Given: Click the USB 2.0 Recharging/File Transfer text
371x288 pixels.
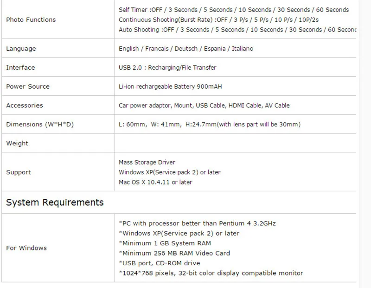Looking at the screenshot, I should (x=167, y=67).
